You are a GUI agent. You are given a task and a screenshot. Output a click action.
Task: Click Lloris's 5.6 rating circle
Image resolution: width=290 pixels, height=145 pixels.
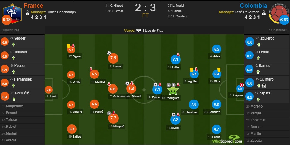pos(48,90)
